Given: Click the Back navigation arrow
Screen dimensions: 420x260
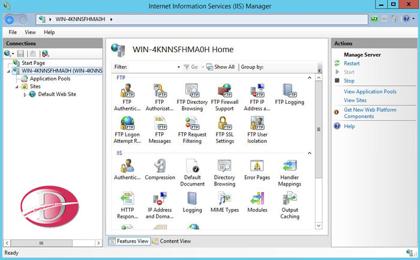Looking at the screenshot, I should coord(10,20).
